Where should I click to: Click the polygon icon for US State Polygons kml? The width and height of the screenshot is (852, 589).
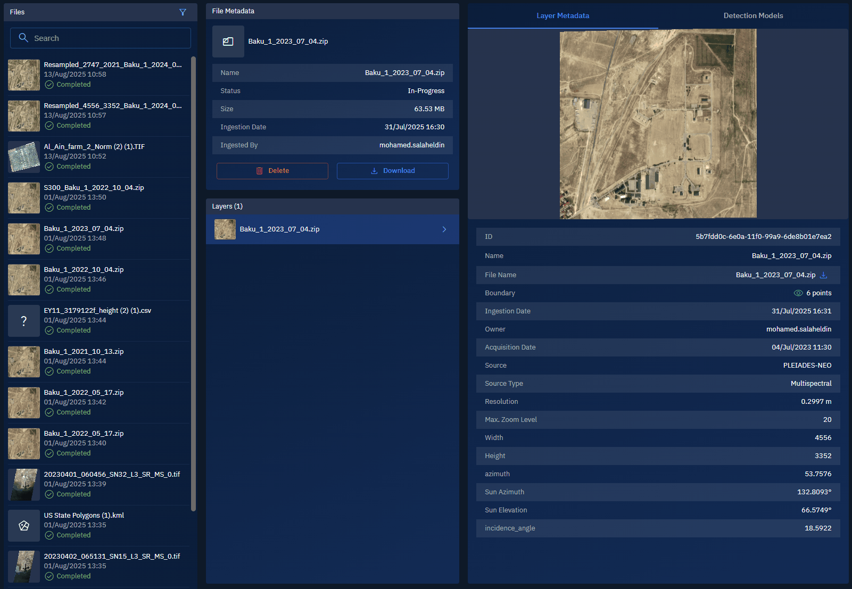(x=24, y=526)
